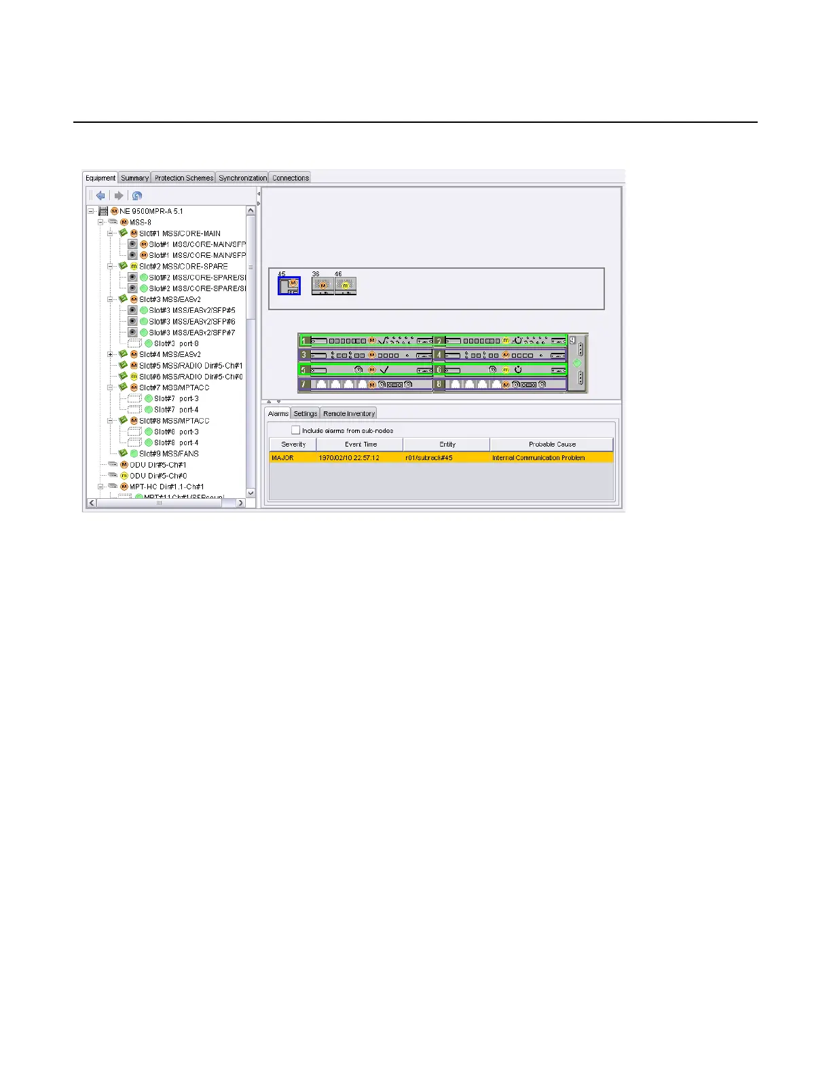Click slot 7 MPTACC card in shelf

point(366,384)
